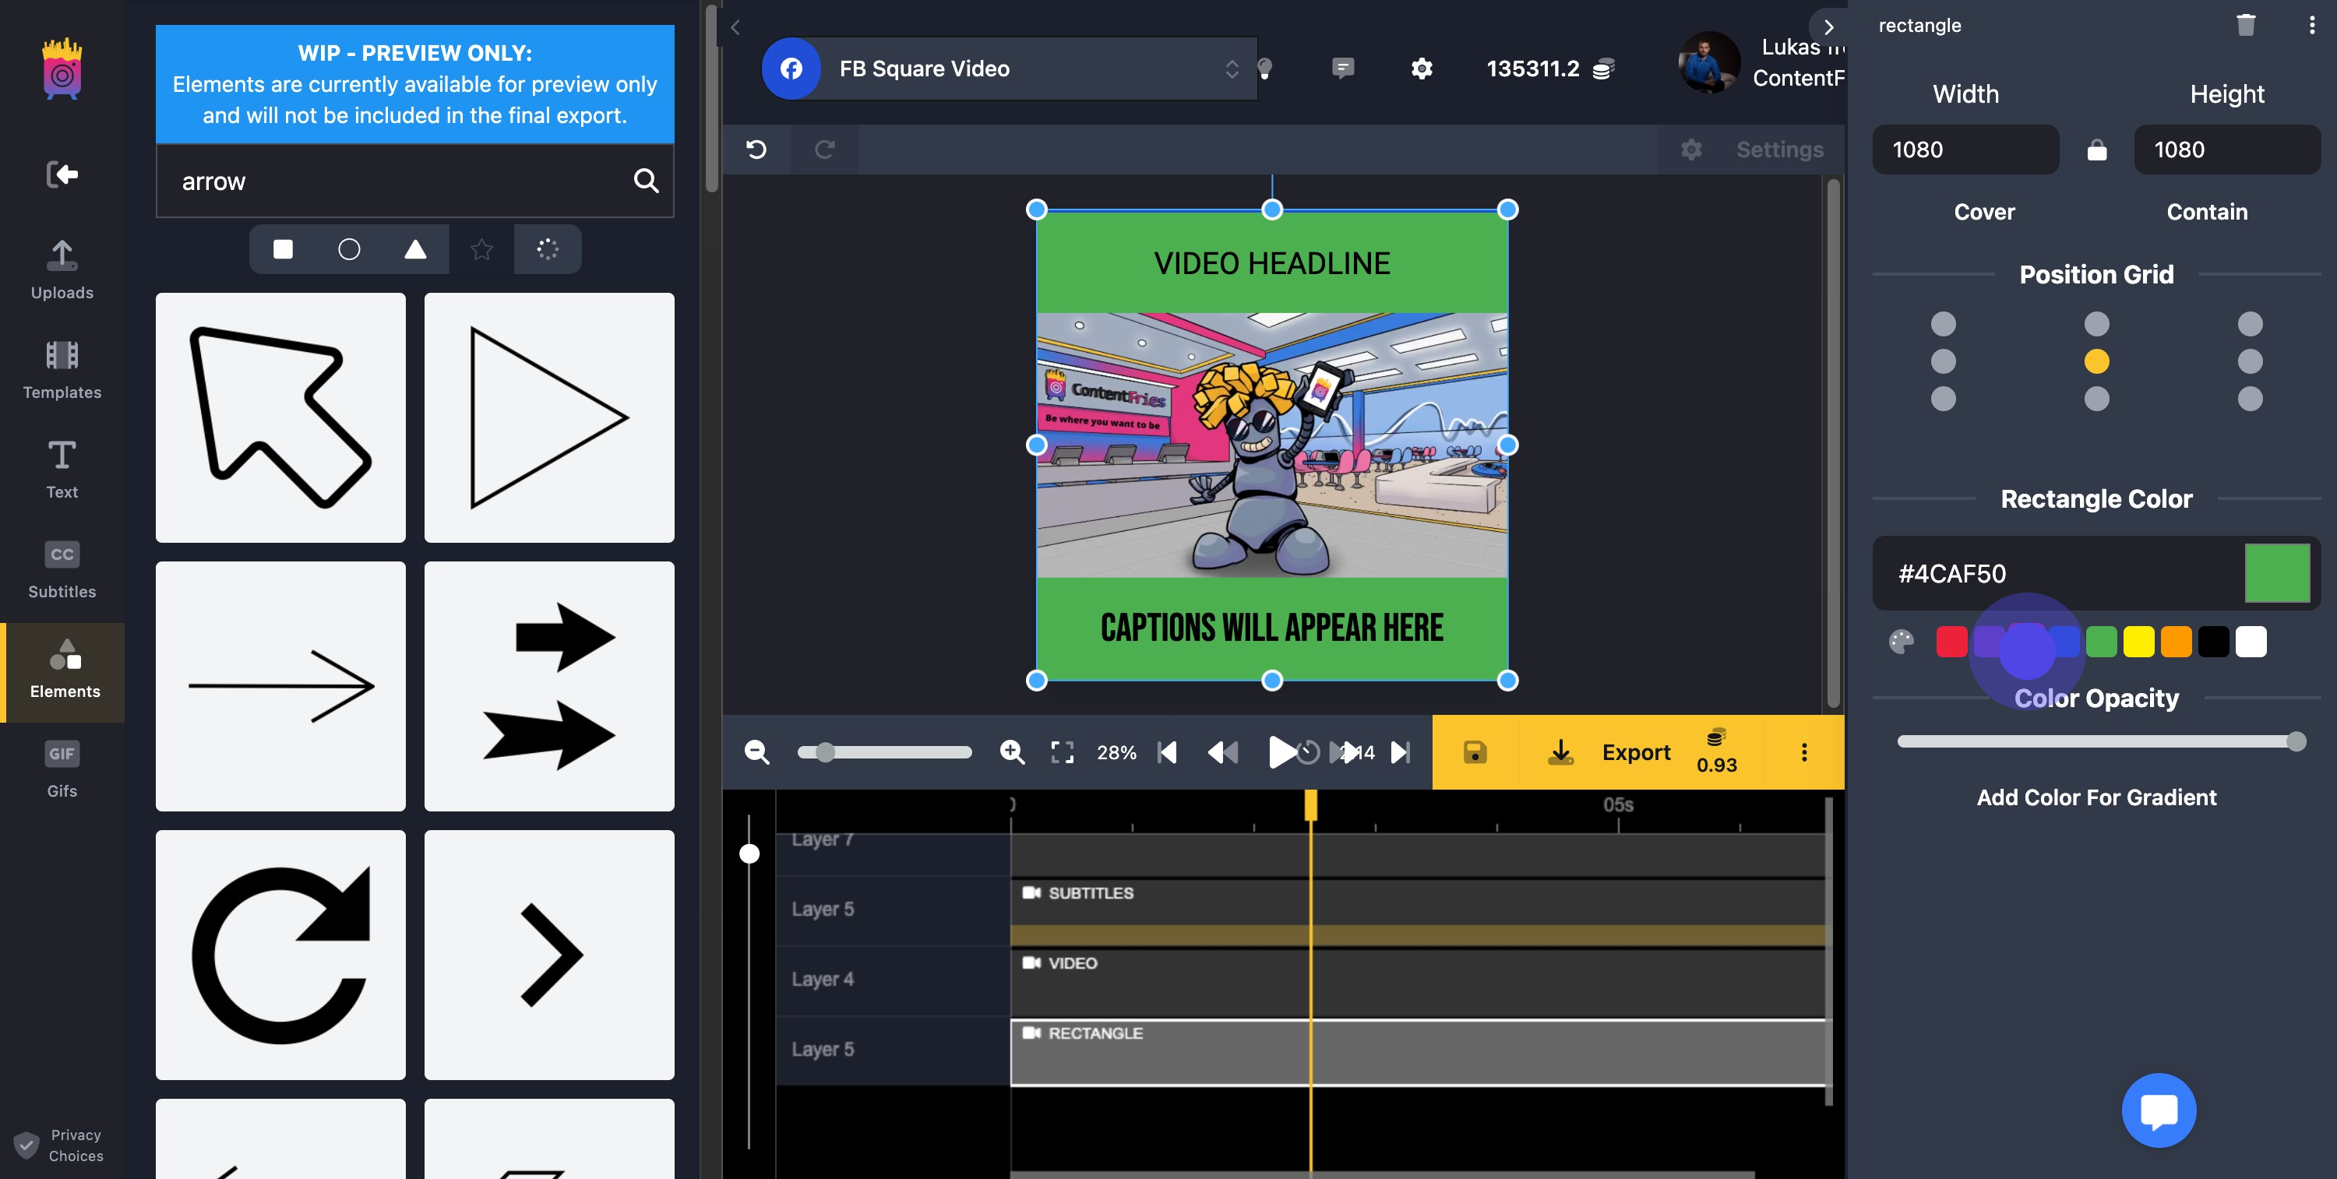
Task: Select bottom-right position grid dot
Action: click(x=2250, y=399)
